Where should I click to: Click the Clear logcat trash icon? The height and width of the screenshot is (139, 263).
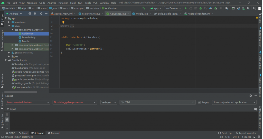7,114
